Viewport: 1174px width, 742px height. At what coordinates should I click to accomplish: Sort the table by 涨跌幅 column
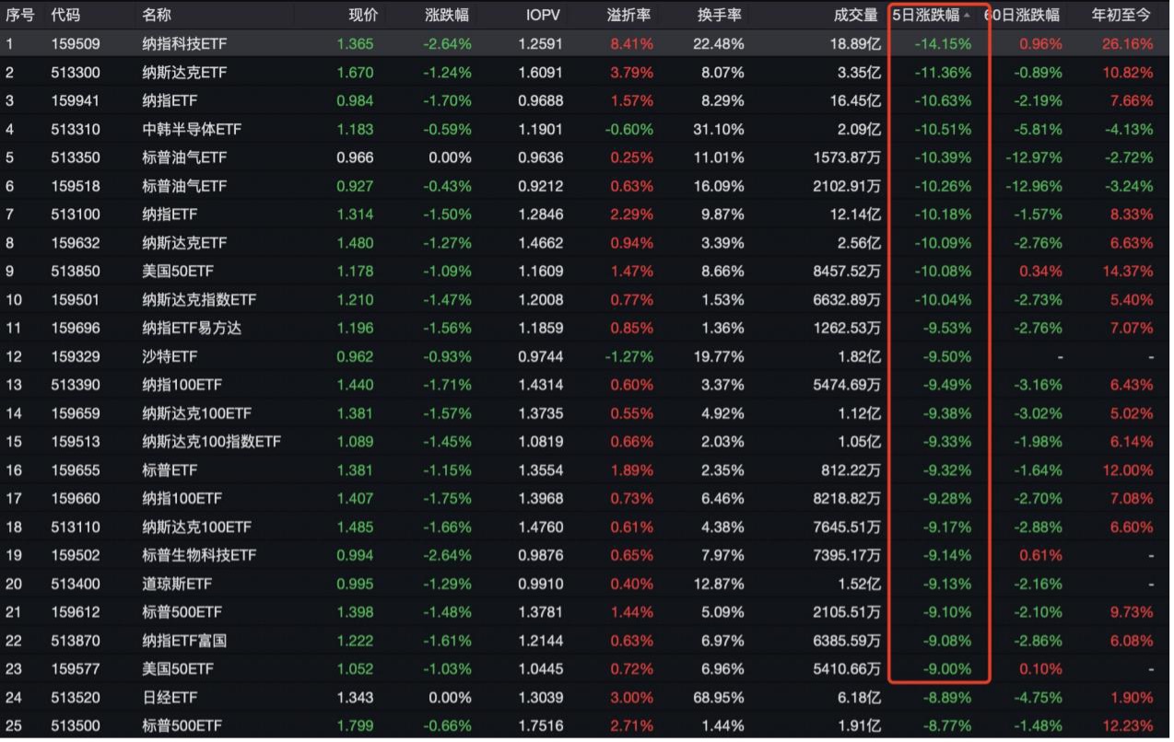coord(448,16)
